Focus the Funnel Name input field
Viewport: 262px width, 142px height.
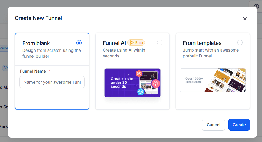pos(52,82)
